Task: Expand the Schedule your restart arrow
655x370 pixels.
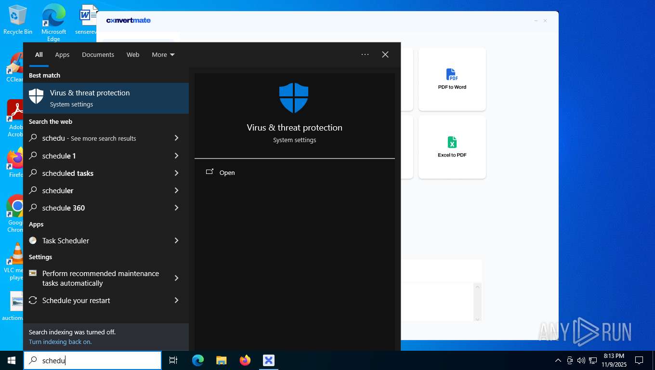Action: click(x=176, y=300)
